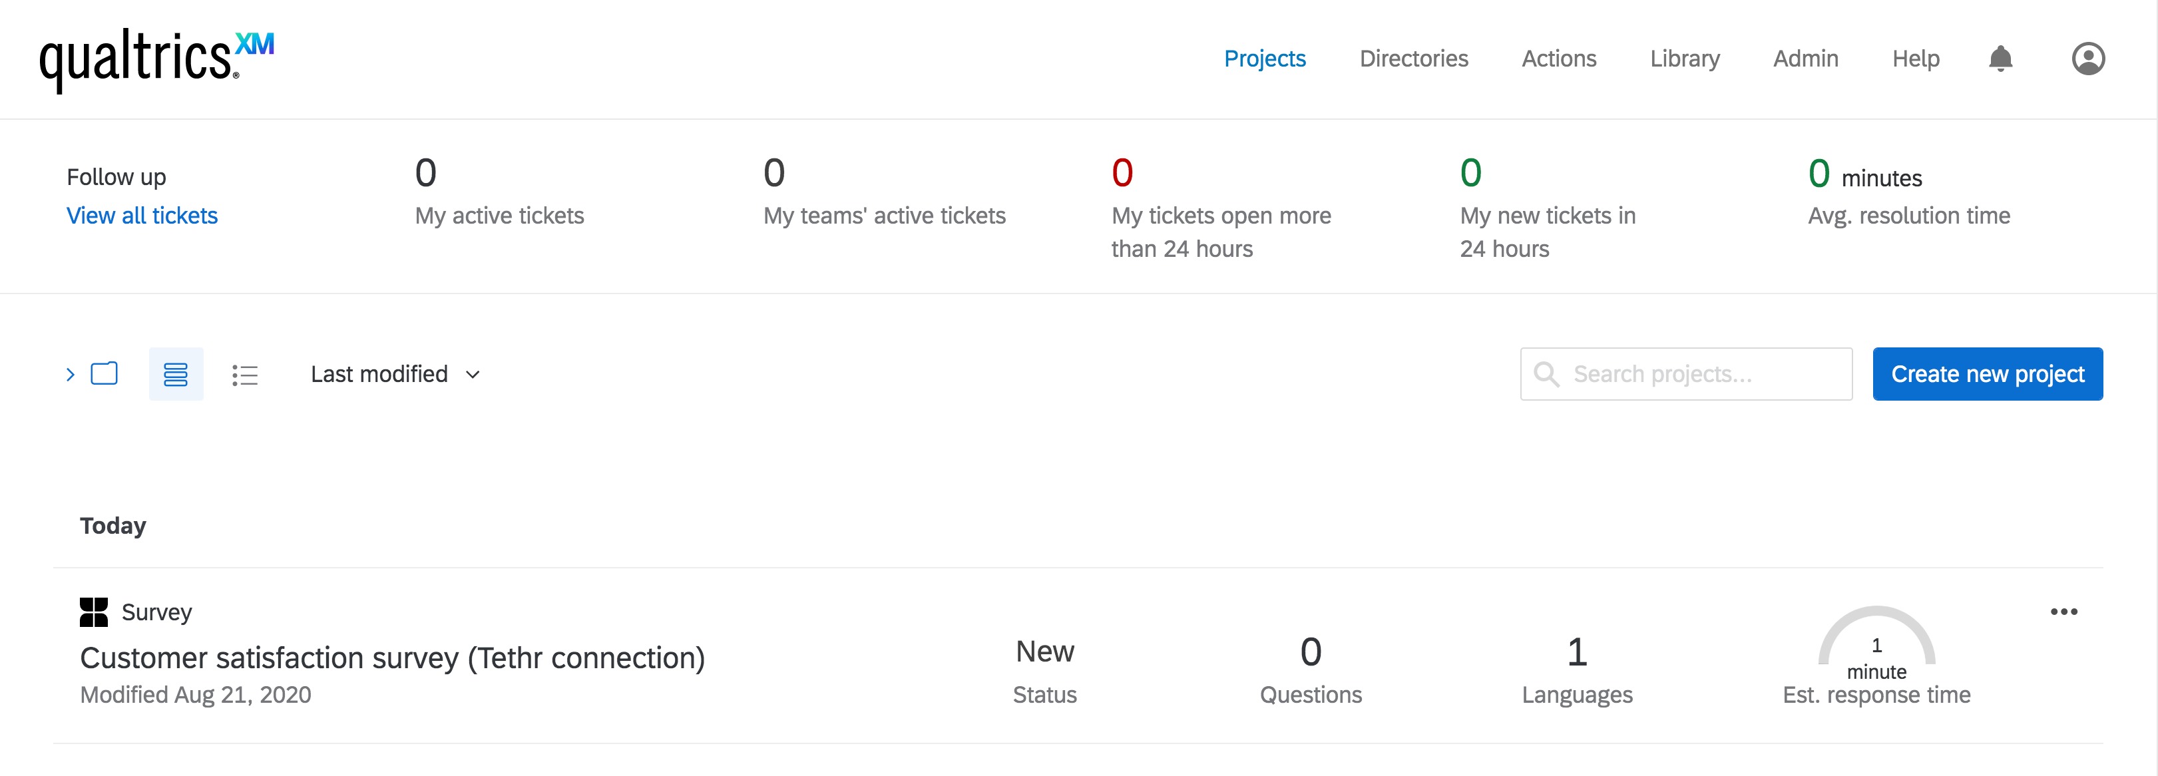Open the Last modified sort dropdown
This screenshot has width=2158, height=776.
(395, 374)
